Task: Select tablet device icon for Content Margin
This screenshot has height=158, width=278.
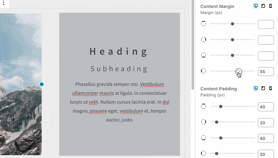Action: pyautogui.click(x=263, y=6)
